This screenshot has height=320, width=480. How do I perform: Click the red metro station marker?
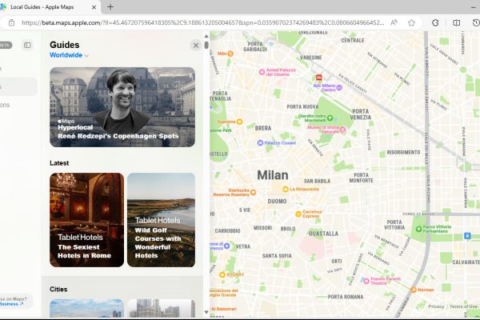pyautogui.click(x=318, y=78)
